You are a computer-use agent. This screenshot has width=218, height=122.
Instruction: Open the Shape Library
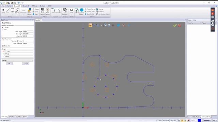point(30,11)
